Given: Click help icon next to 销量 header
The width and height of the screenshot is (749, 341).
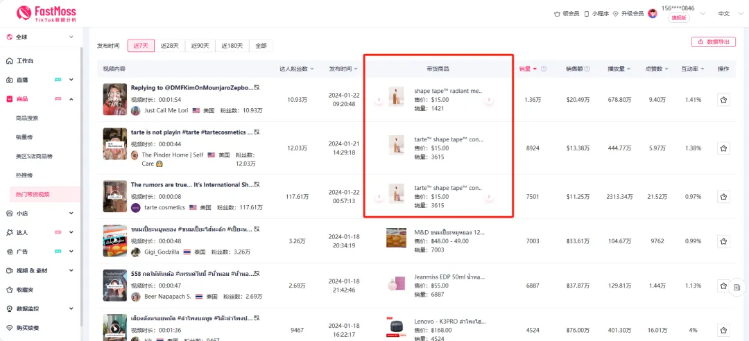Looking at the screenshot, I should [544, 69].
